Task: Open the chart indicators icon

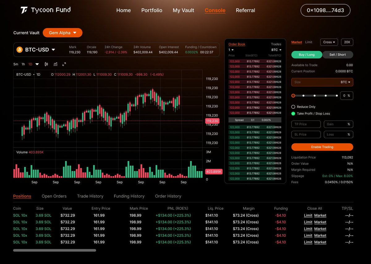Action: [55, 64]
